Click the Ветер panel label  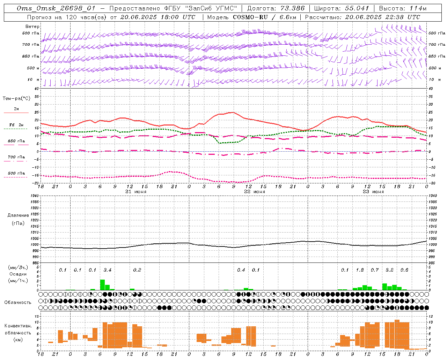[x=32, y=26]
